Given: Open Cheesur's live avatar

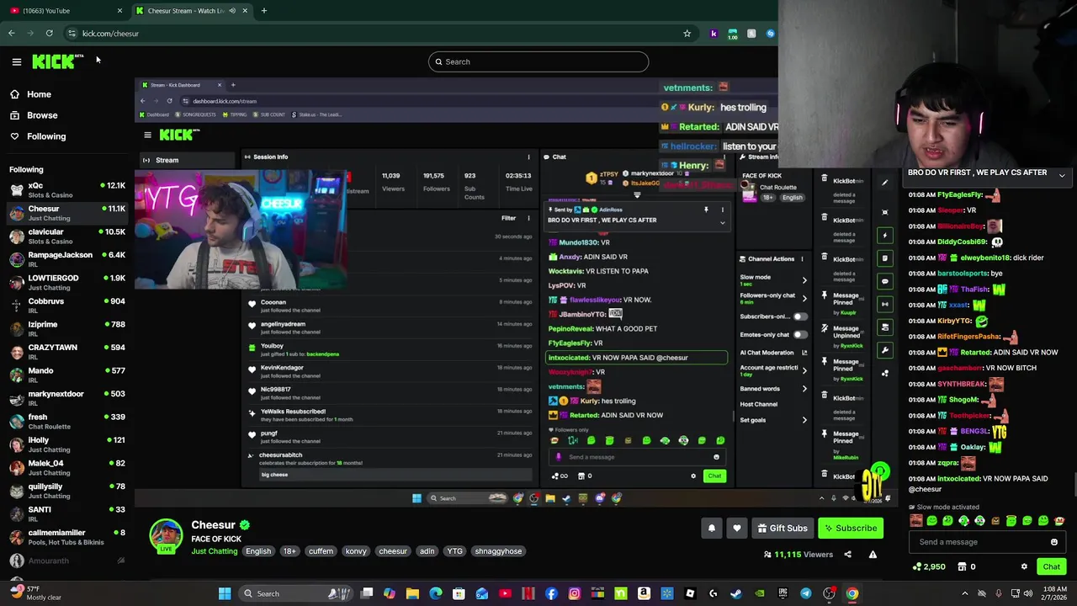Looking at the screenshot, I should [166, 536].
